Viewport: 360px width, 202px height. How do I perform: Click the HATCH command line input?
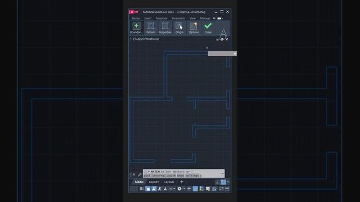pyautogui.click(x=184, y=173)
